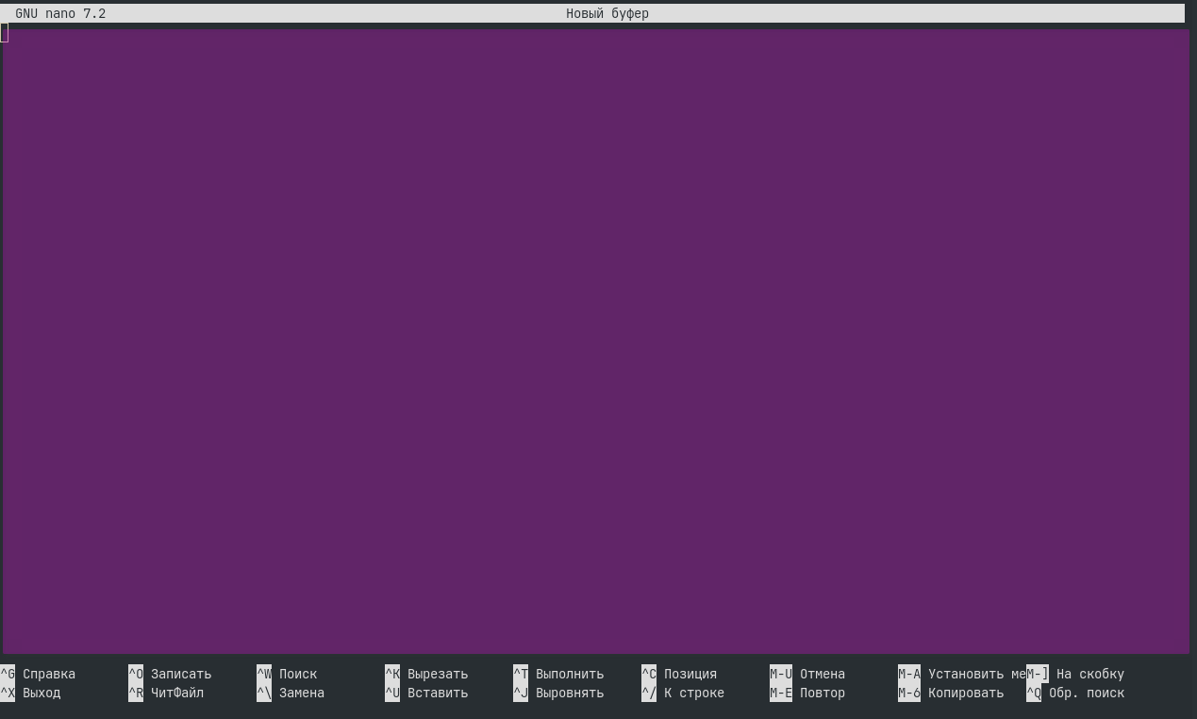Select the ^O Записать write-out shortcut

click(x=170, y=674)
